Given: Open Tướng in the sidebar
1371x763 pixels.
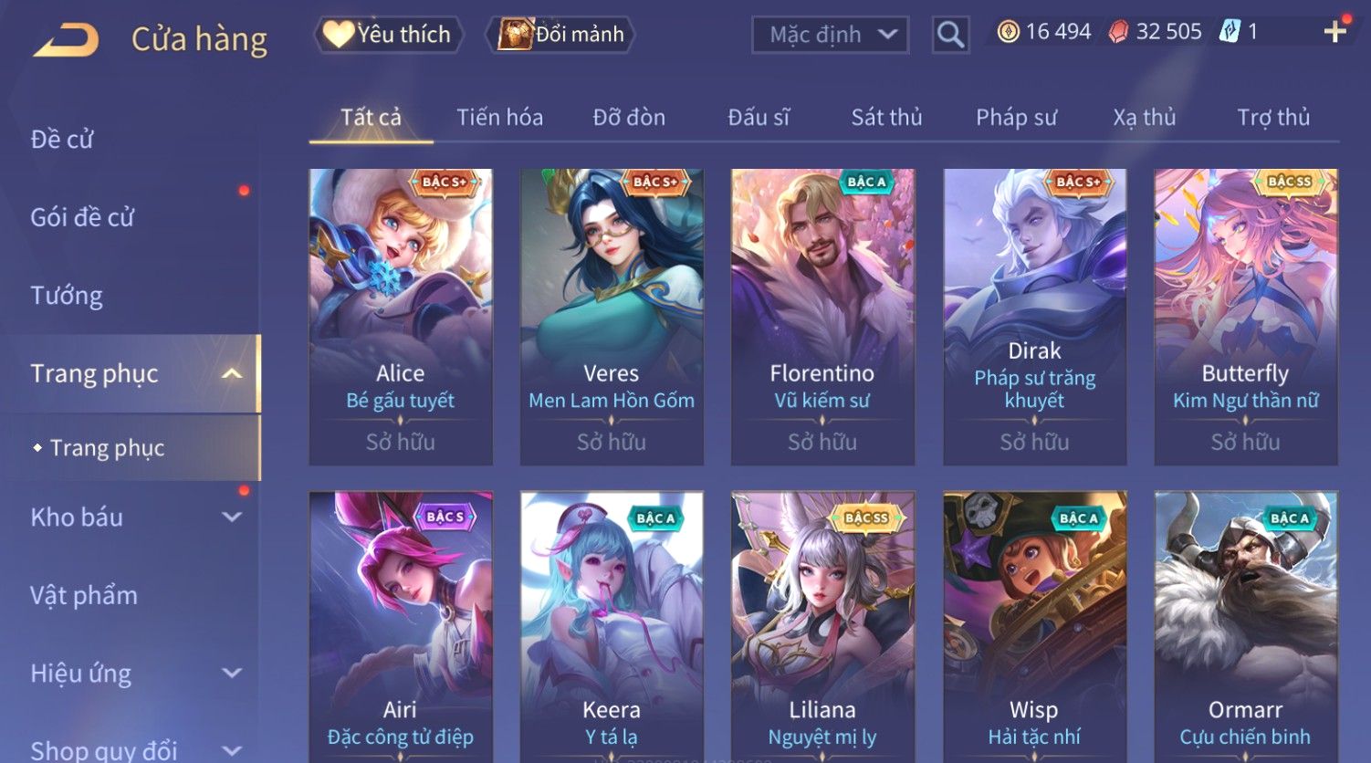Looking at the screenshot, I should pyautogui.click(x=67, y=296).
